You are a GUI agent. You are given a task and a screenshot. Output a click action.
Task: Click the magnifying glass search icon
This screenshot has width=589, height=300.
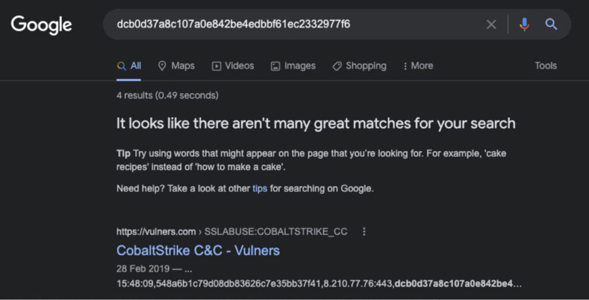click(551, 24)
